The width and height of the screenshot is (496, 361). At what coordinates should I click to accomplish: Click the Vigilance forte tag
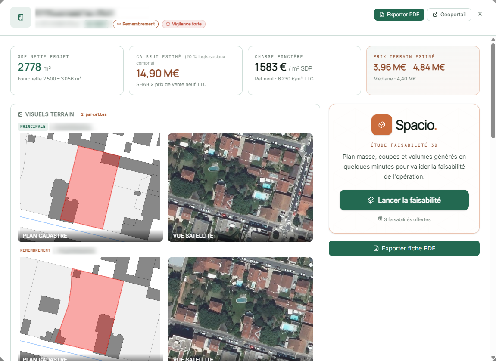pos(184,24)
